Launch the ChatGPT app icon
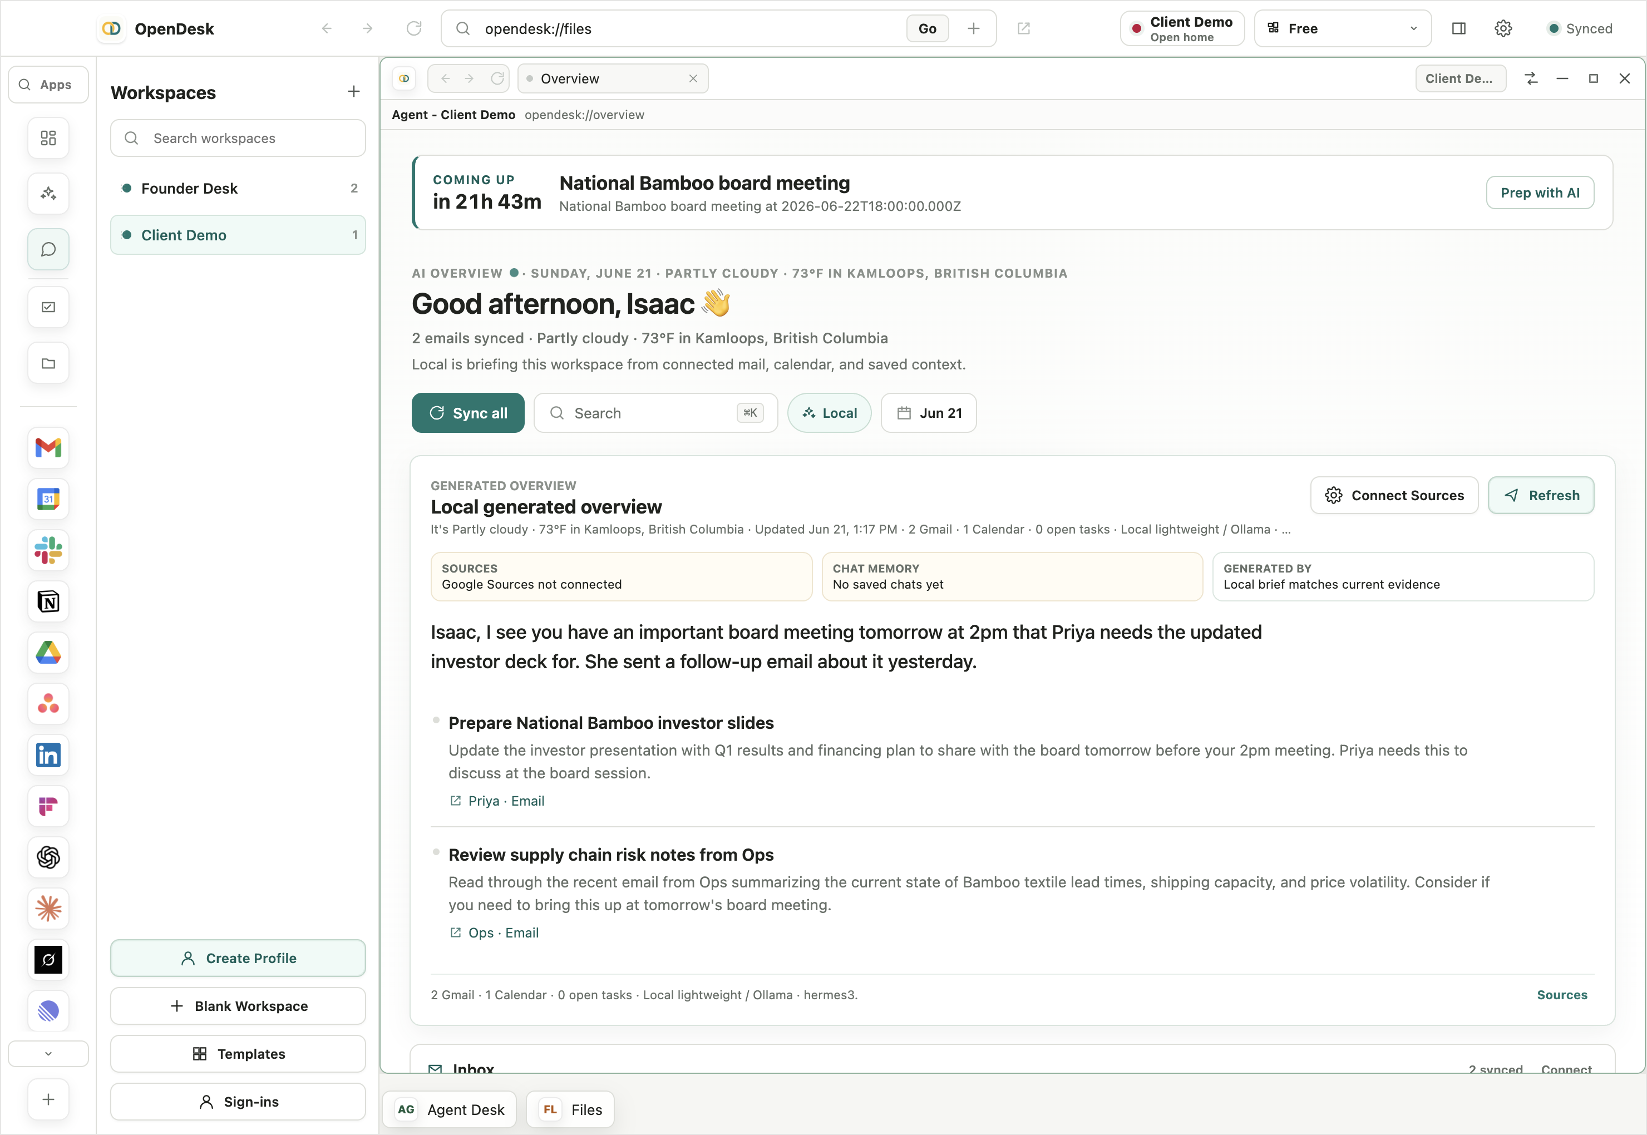 [x=48, y=858]
